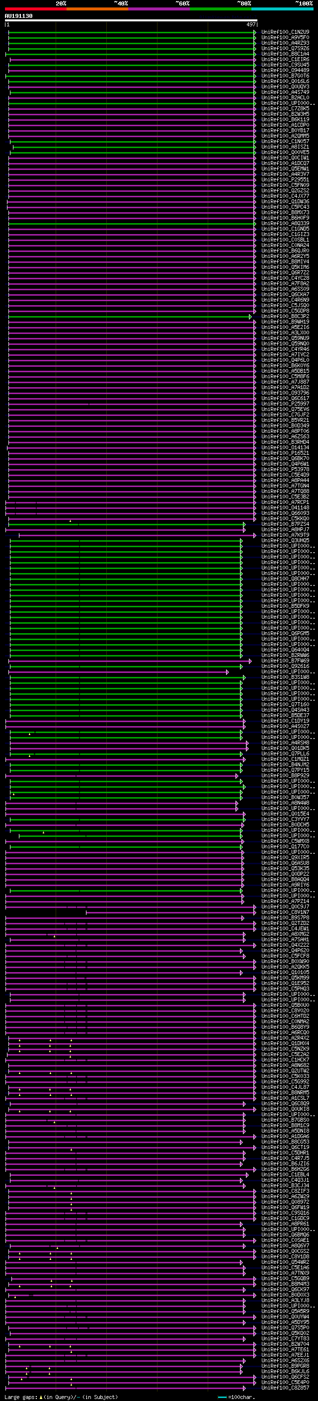This screenshot has width=318, height=1401.
Task: Click the green bar for UniRef100_B8C3P2
Action: [x=129, y=317]
